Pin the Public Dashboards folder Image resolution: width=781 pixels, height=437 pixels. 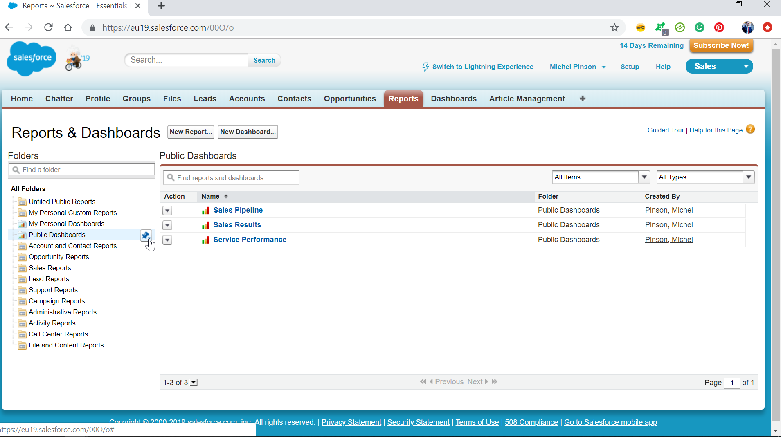pos(146,235)
